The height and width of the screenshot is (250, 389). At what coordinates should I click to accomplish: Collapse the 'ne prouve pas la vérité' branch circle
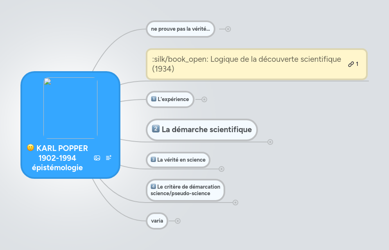pos(228,29)
